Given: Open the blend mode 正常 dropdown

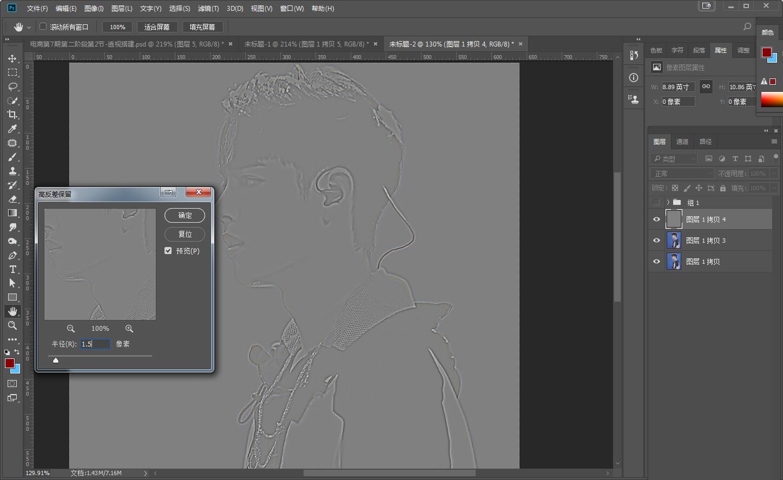Looking at the screenshot, I should 682,174.
